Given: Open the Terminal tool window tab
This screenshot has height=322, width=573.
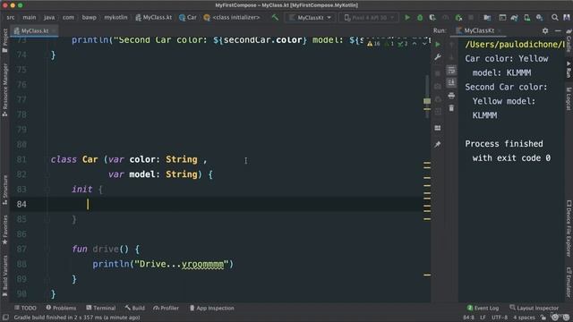Looking at the screenshot, I should click(101, 308).
